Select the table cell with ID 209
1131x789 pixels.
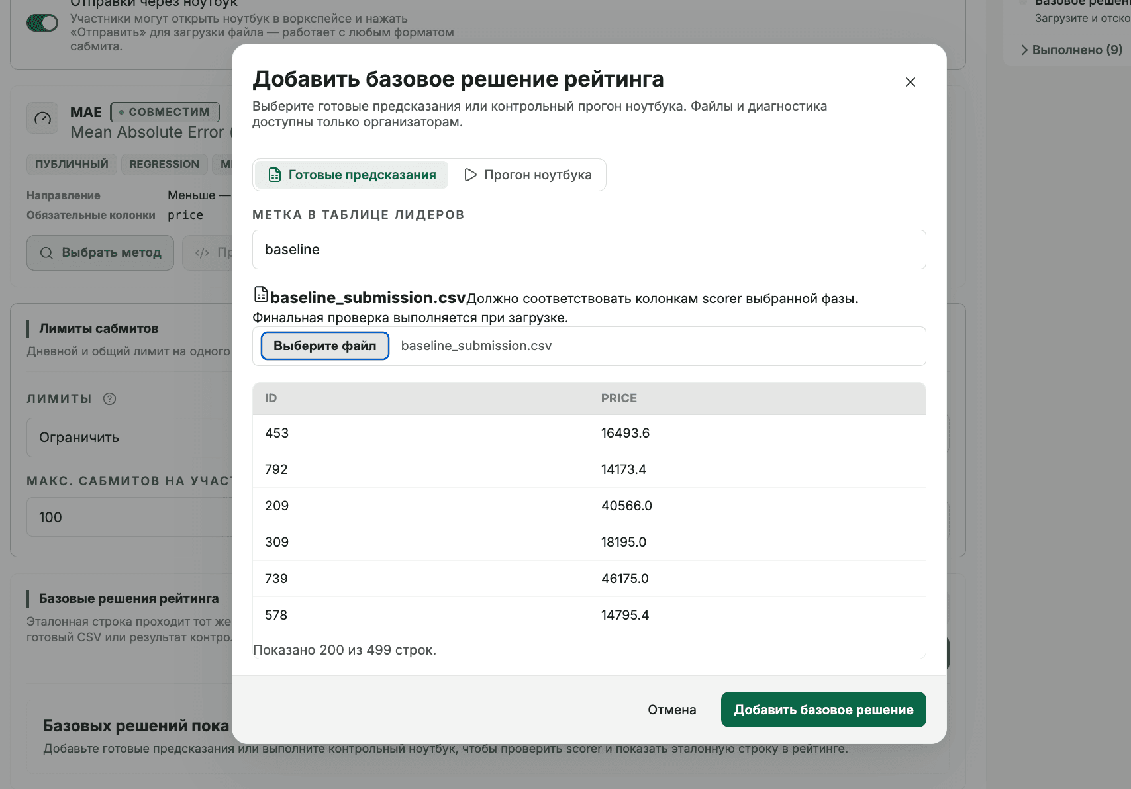point(277,506)
